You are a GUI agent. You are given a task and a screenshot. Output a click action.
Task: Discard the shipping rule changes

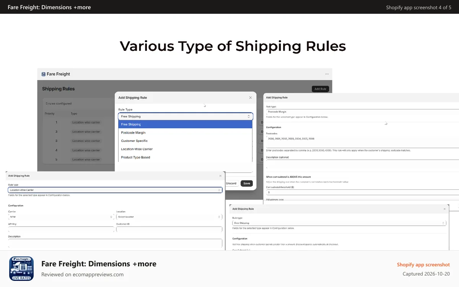pos(231,183)
